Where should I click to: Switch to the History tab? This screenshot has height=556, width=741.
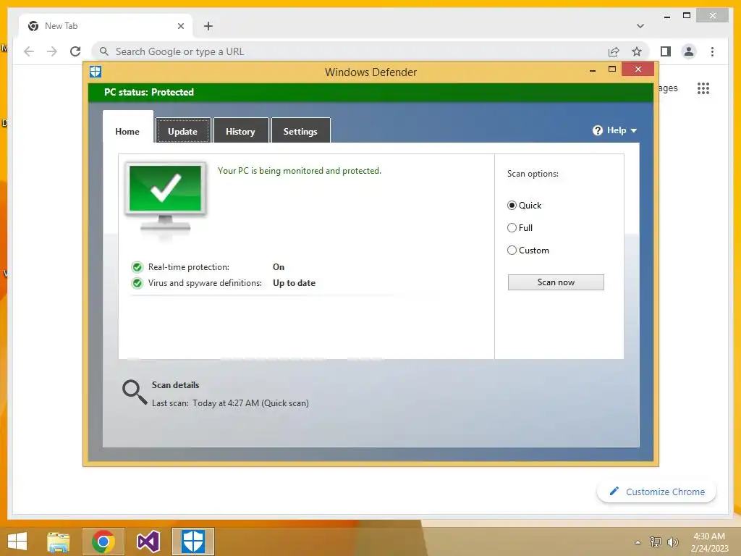[x=240, y=131]
